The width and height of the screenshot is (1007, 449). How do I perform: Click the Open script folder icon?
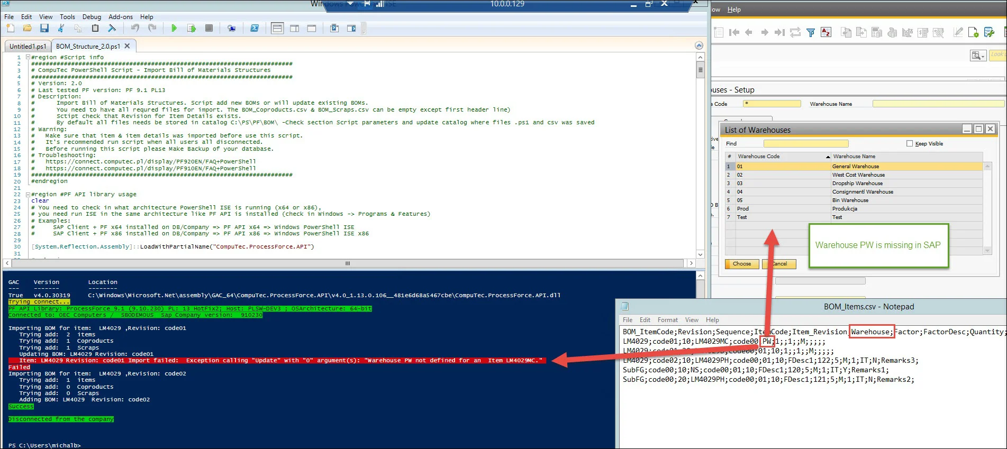[28, 28]
